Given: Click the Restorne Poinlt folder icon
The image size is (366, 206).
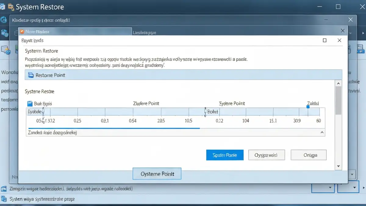Looking at the screenshot, I should pyautogui.click(x=30, y=75).
